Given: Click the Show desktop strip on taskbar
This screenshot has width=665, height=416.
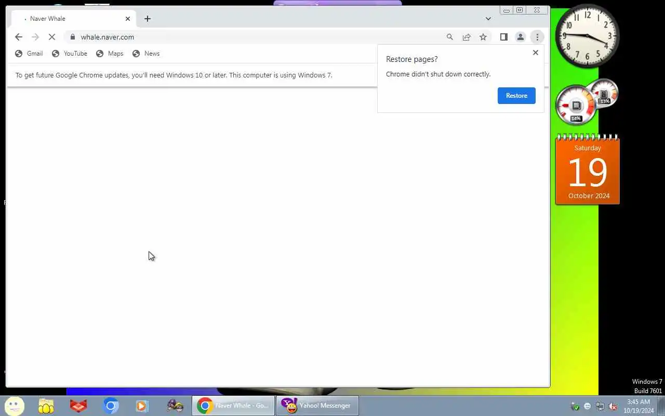Looking at the screenshot, I should click(661, 406).
